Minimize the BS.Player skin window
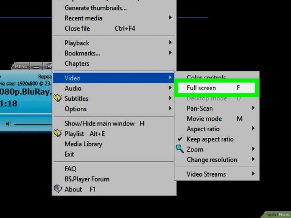Image resolution: width=291 pixels, height=218 pixels. [x=36, y=66]
